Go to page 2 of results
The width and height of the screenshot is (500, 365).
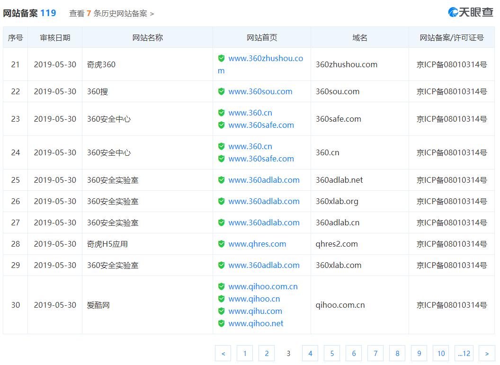(267, 353)
